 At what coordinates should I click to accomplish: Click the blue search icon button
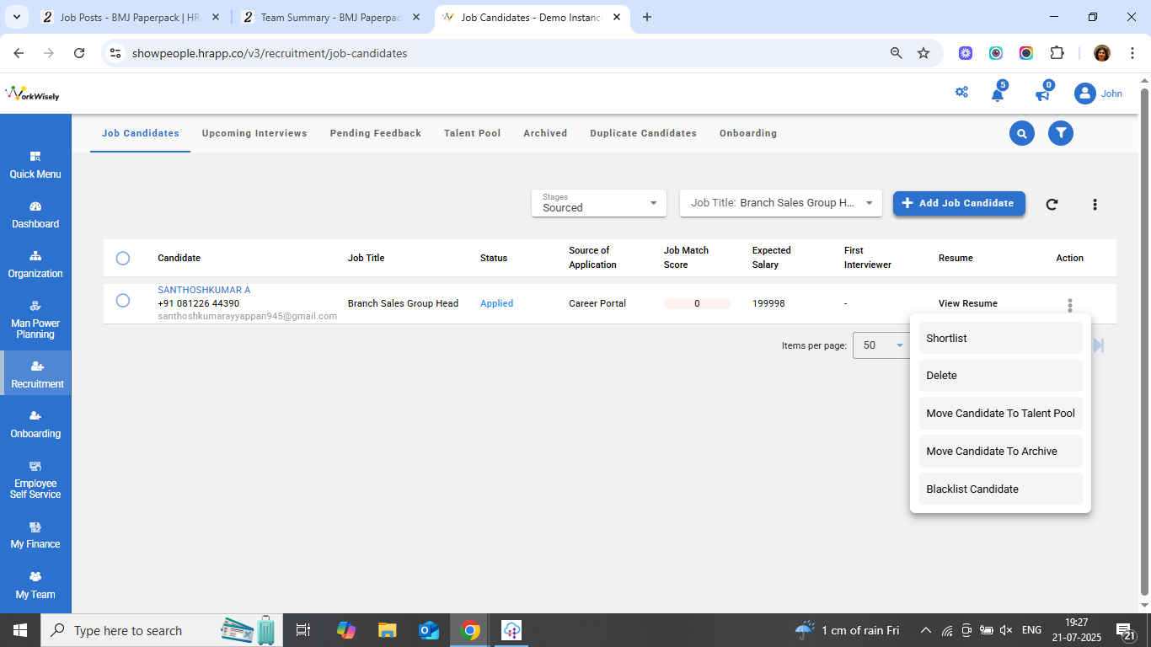[x=1021, y=133]
